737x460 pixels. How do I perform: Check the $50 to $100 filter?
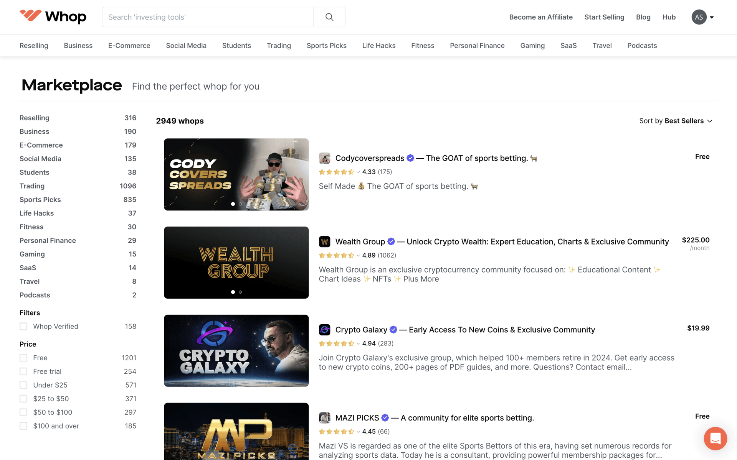pyautogui.click(x=23, y=412)
